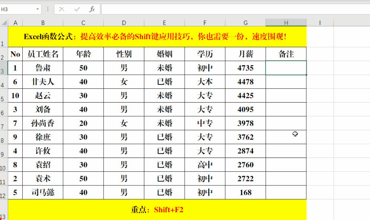The image size is (370, 220).
Task: Click the yellow title cell with Excel函数公式
Action: pyautogui.click(x=157, y=36)
